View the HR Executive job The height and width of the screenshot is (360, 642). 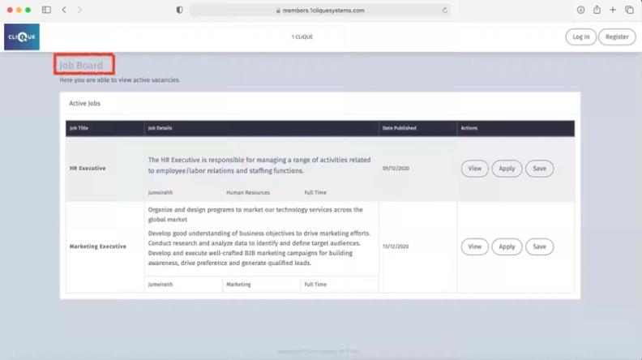(x=474, y=169)
